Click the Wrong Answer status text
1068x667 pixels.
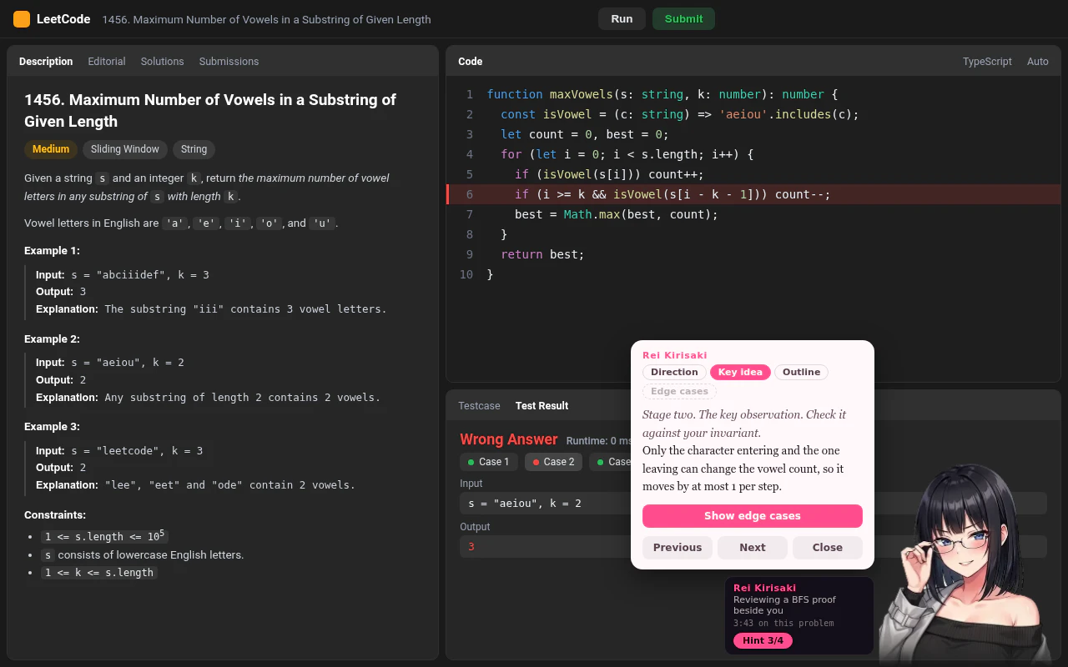509,439
